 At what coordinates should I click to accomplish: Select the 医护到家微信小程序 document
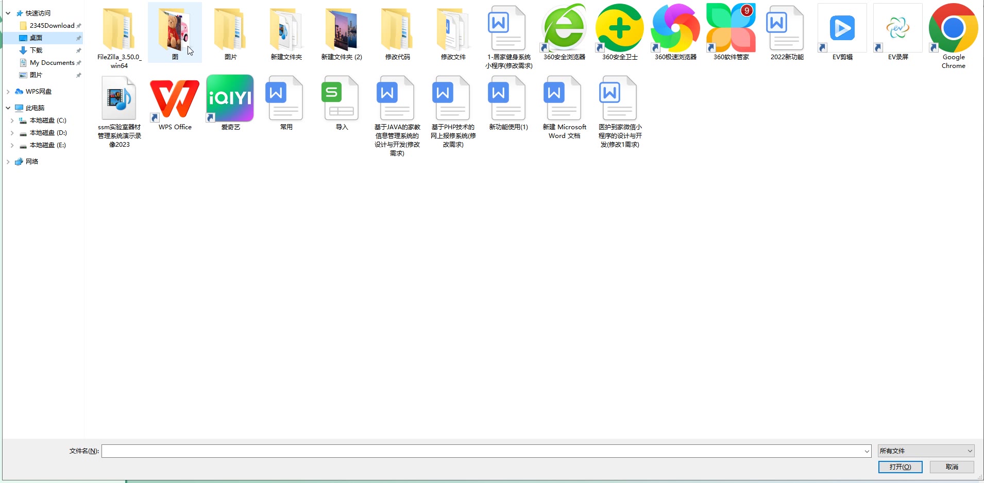[x=620, y=112]
